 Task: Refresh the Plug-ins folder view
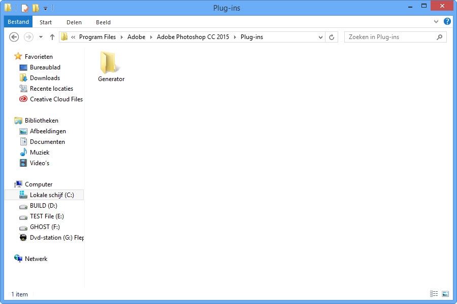tap(332, 37)
